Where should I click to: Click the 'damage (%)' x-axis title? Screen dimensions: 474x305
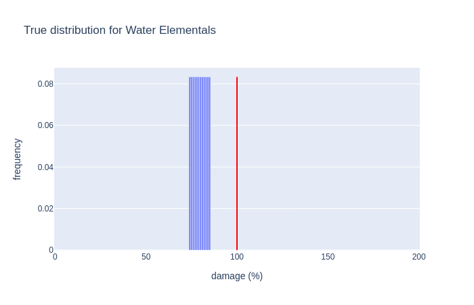click(x=237, y=276)
